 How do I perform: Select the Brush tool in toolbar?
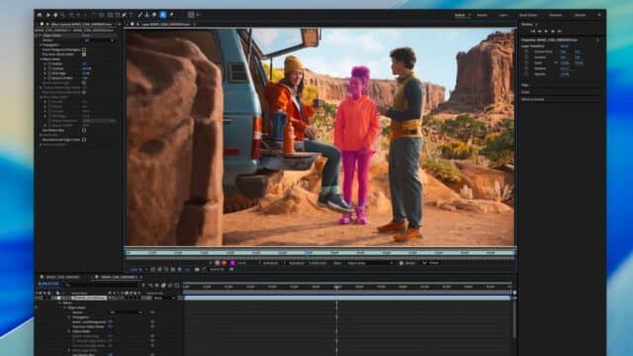(140, 15)
